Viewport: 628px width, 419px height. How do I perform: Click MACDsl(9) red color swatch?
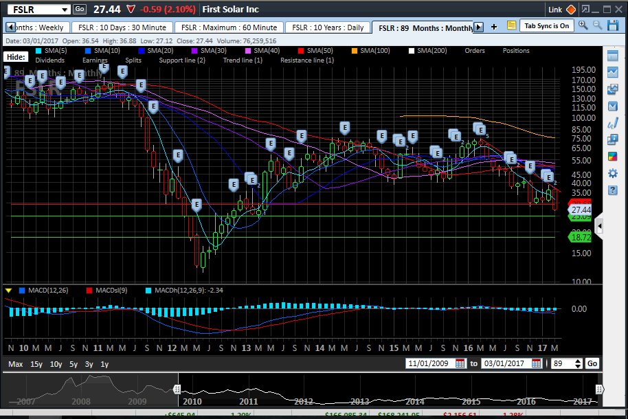89,291
